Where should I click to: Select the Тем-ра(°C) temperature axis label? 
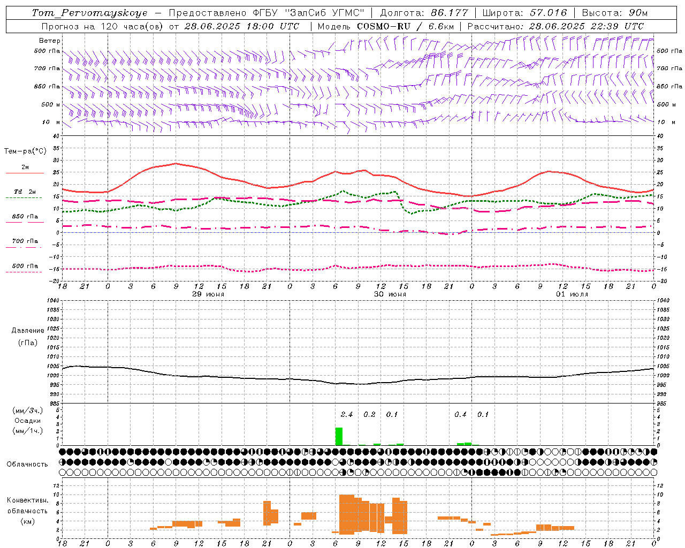tap(25, 151)
